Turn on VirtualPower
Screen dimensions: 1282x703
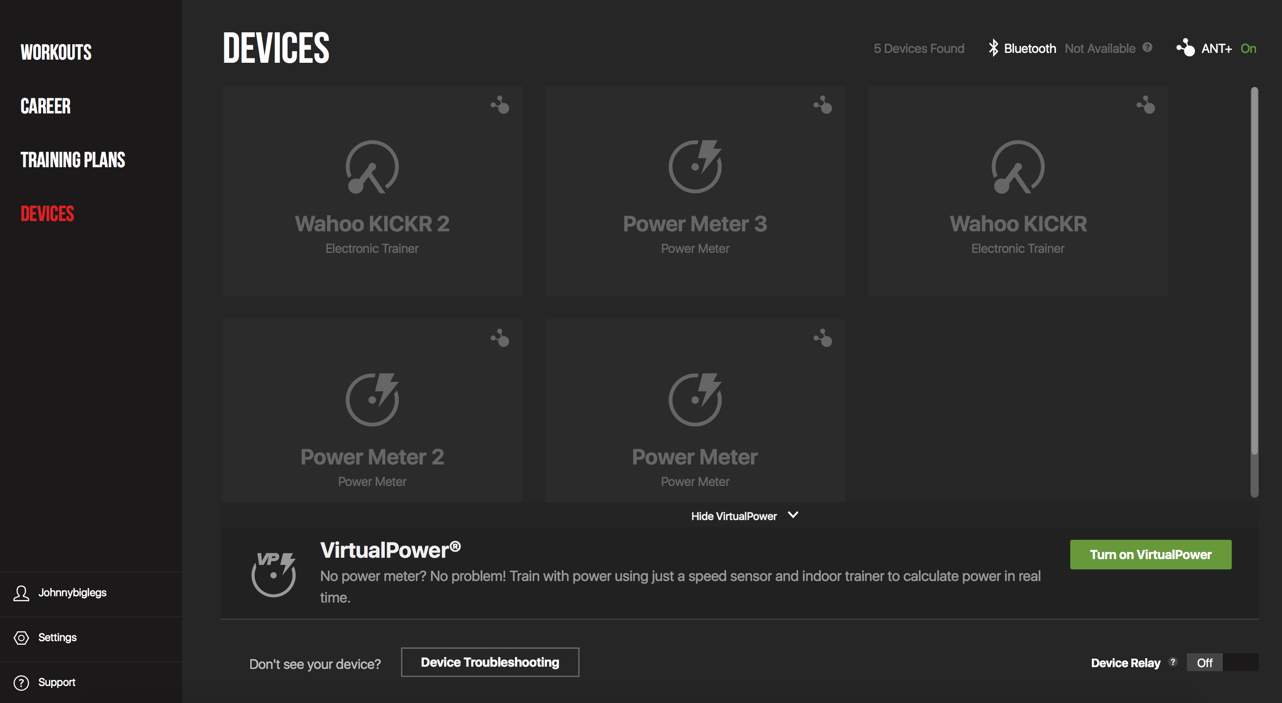pyautogui.click(x=1151, y=554)
